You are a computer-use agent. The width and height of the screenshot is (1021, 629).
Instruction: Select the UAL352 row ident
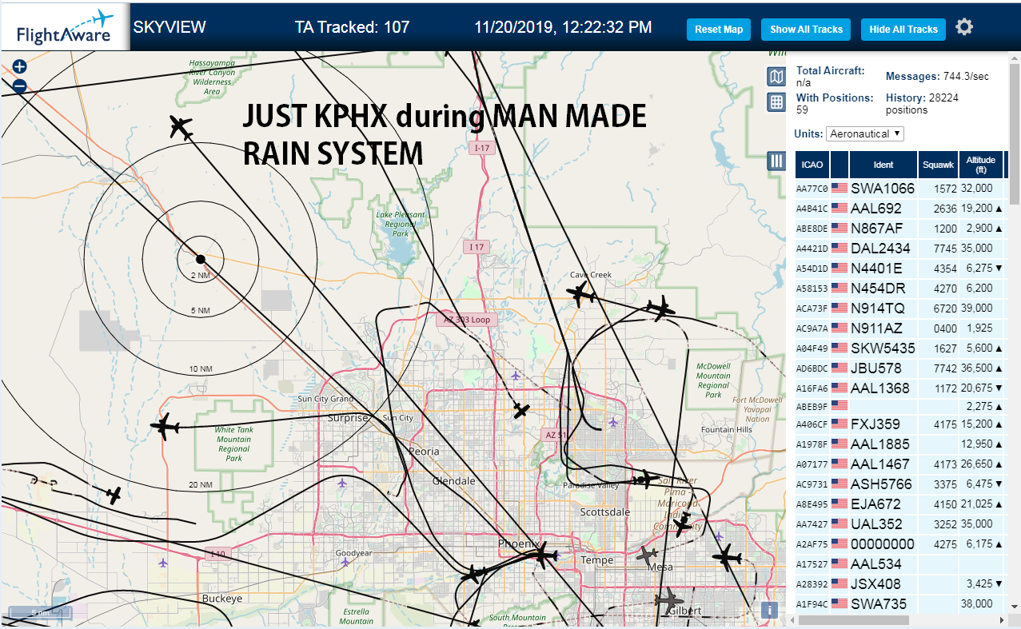(876, 524)
